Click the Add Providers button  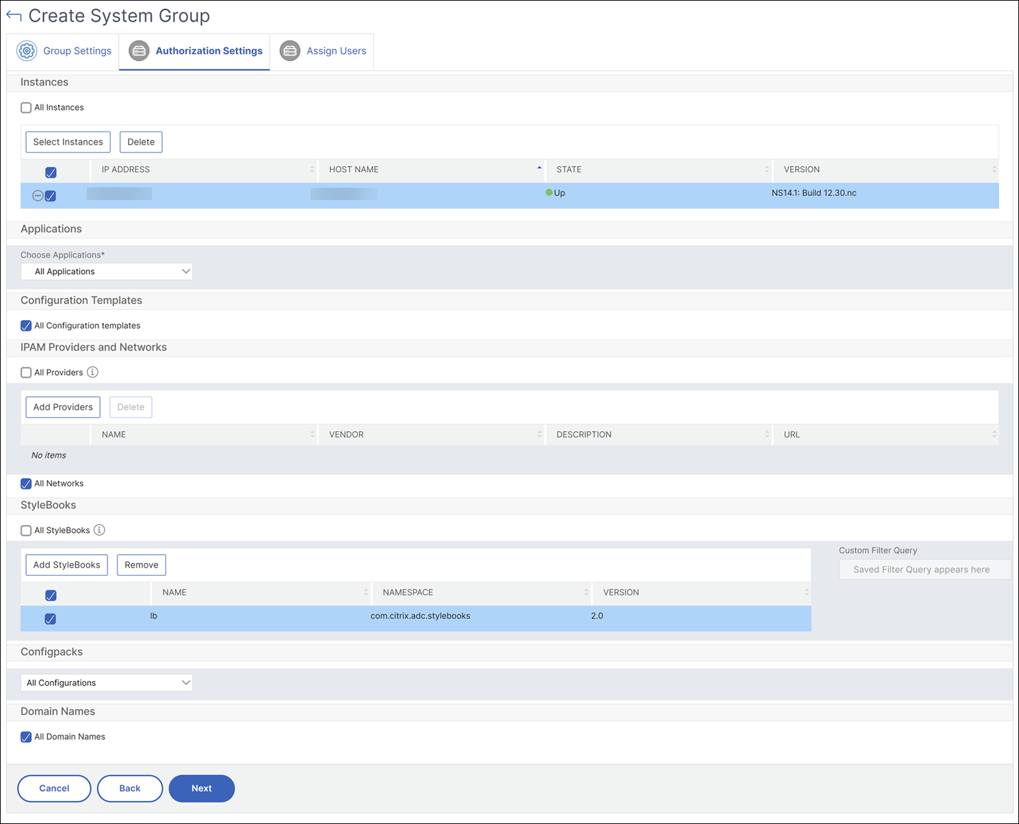point(63,407)
